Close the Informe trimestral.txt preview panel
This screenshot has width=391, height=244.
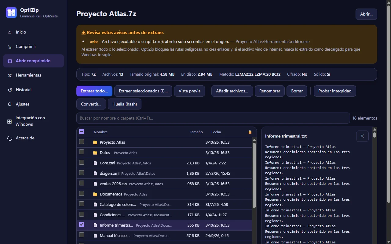click(x=362, y=136)
